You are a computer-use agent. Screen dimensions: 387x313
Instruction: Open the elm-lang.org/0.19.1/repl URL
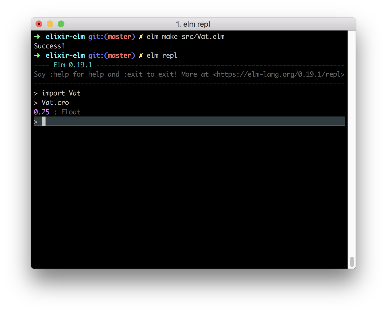pos(279,74)
